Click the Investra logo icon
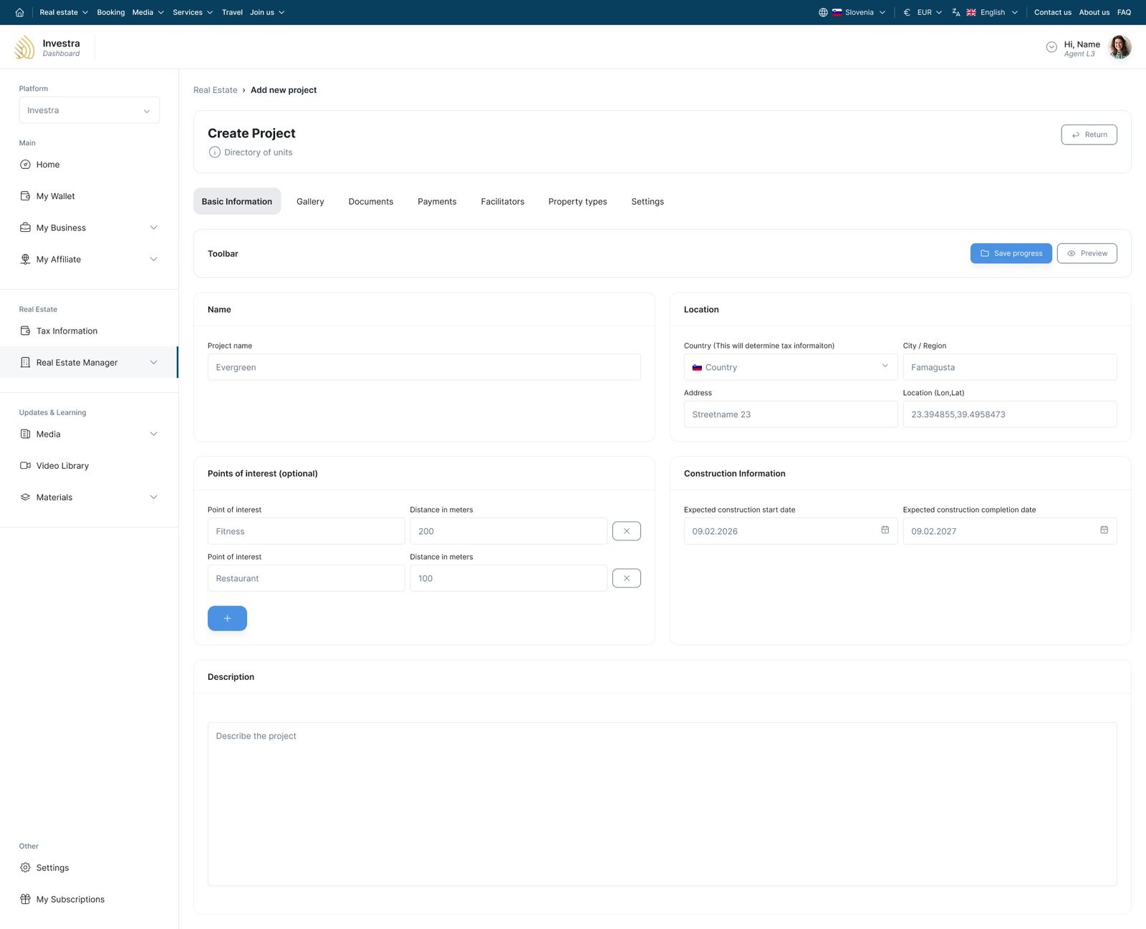Image resolution: width=1146 pixels, height=929 pixels. point(24,47)
